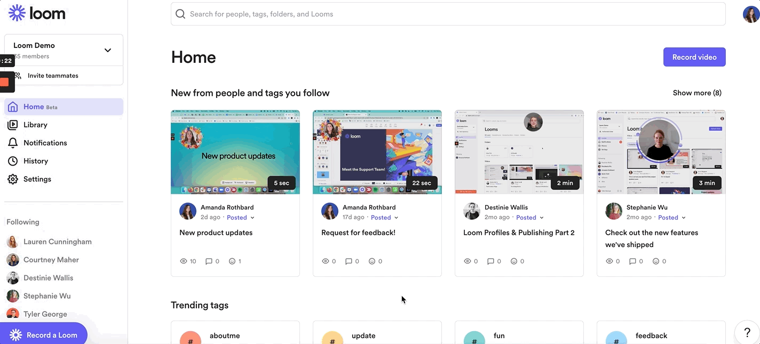The image size is (760, 344).
Task: Click comment icon on New product updates
Action: click(x=209, y=261)
